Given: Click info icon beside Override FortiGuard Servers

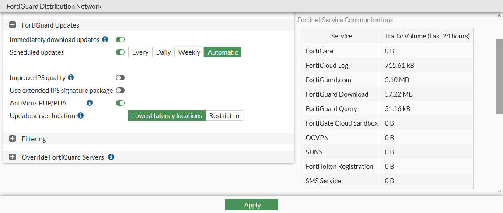Looking at the screenshot, I should 111,157.
